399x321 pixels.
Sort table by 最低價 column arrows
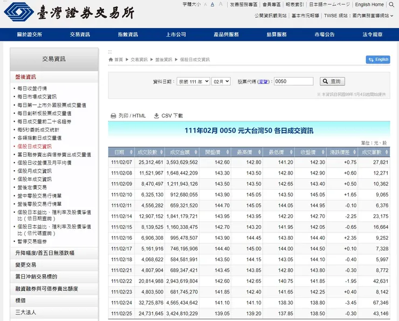[291, 152]
